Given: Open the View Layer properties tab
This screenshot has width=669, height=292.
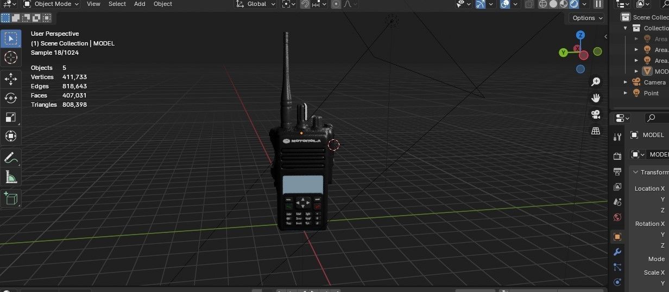Looking at the screenshot, I should (x=617, y=187).
